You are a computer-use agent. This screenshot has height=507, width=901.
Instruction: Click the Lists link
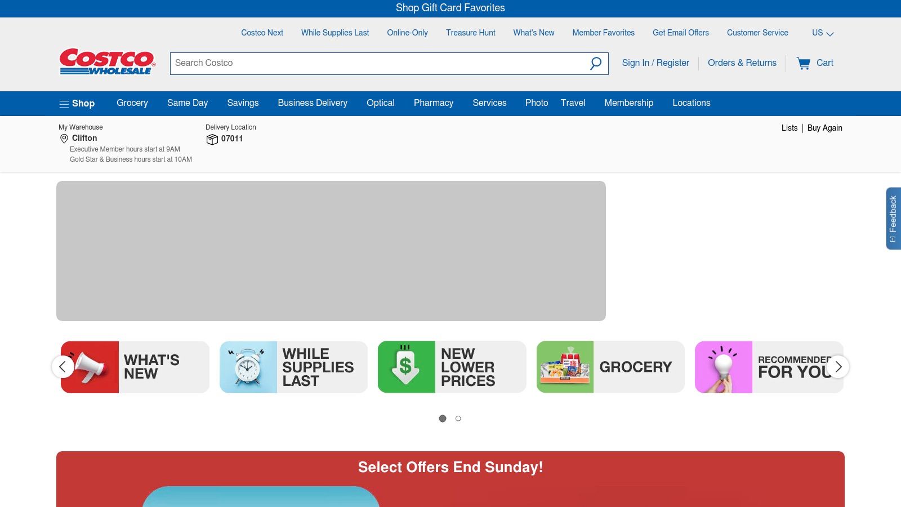[790, 128]
